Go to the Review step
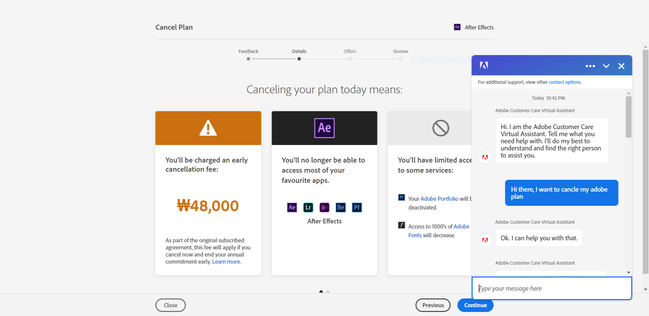The height and width of the screenshot is (316, 649). (400, 51)
